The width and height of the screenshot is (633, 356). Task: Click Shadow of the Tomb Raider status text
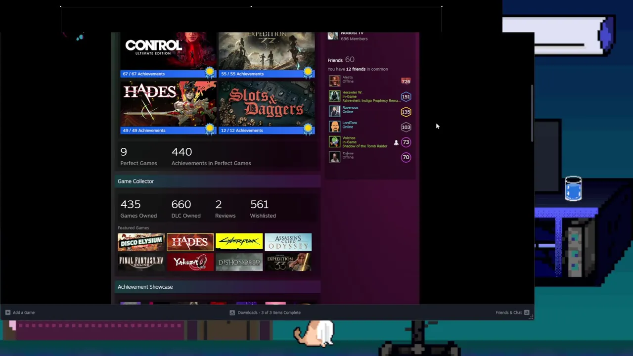(x=364, y=146)
